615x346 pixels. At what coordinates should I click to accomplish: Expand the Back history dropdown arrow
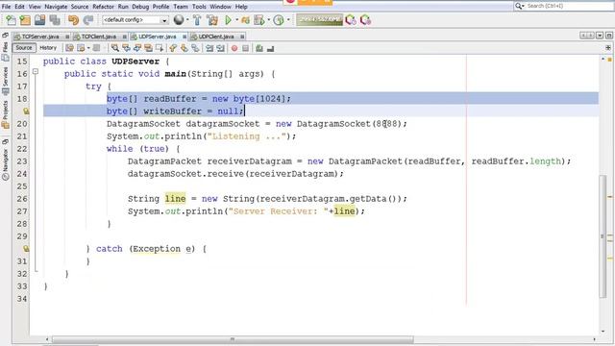[88, 48]
